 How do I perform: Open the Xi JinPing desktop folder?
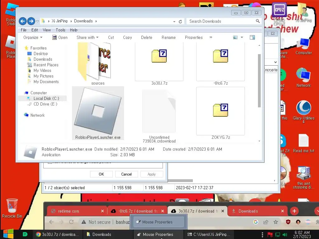coord(303,12)
